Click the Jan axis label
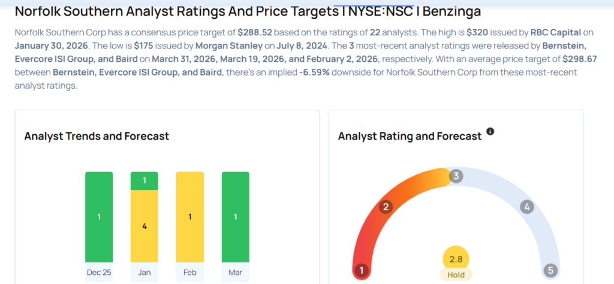This screenshot has height=284, width=614. 145,271
